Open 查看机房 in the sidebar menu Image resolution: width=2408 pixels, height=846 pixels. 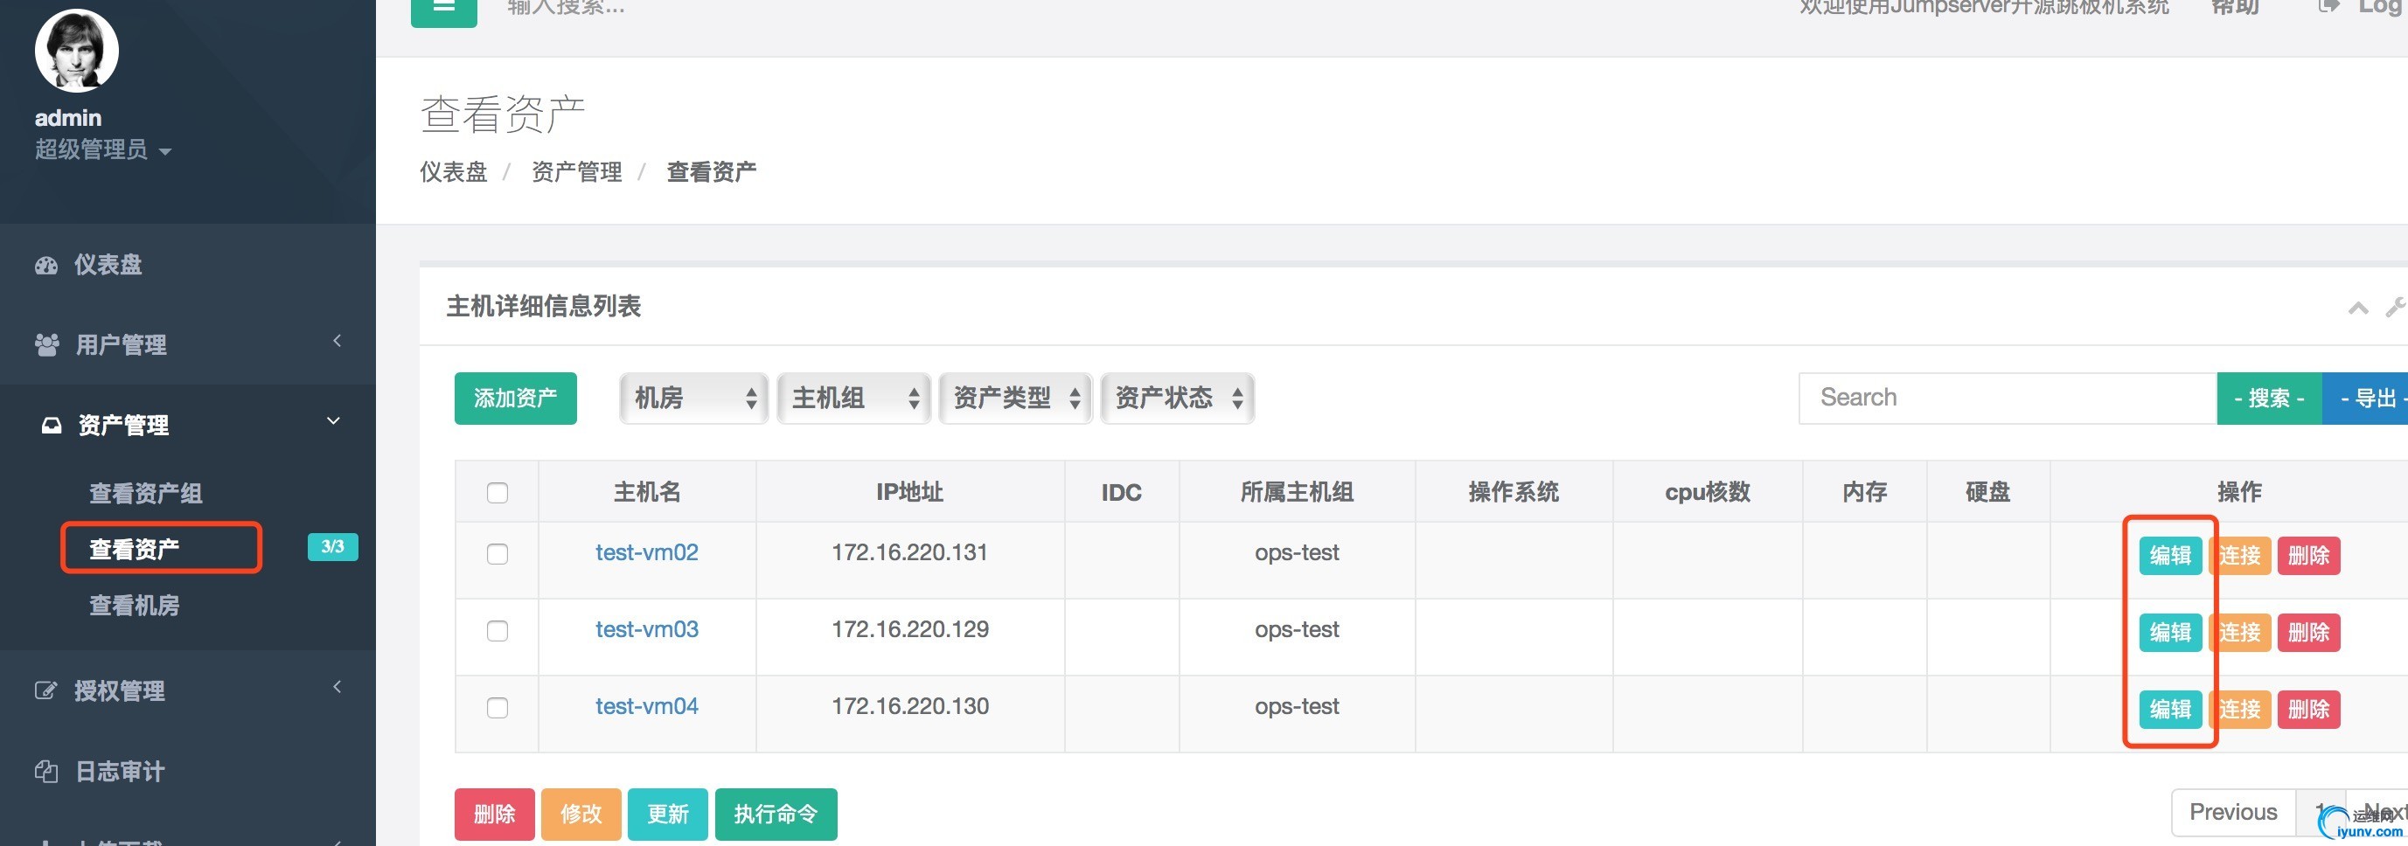[135, 606]
